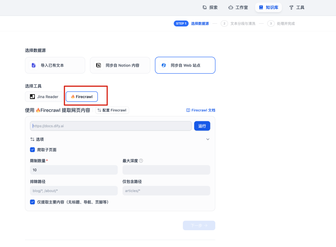Click the 探索 compass icon
The image size is (336, 247).
(205, 7)
